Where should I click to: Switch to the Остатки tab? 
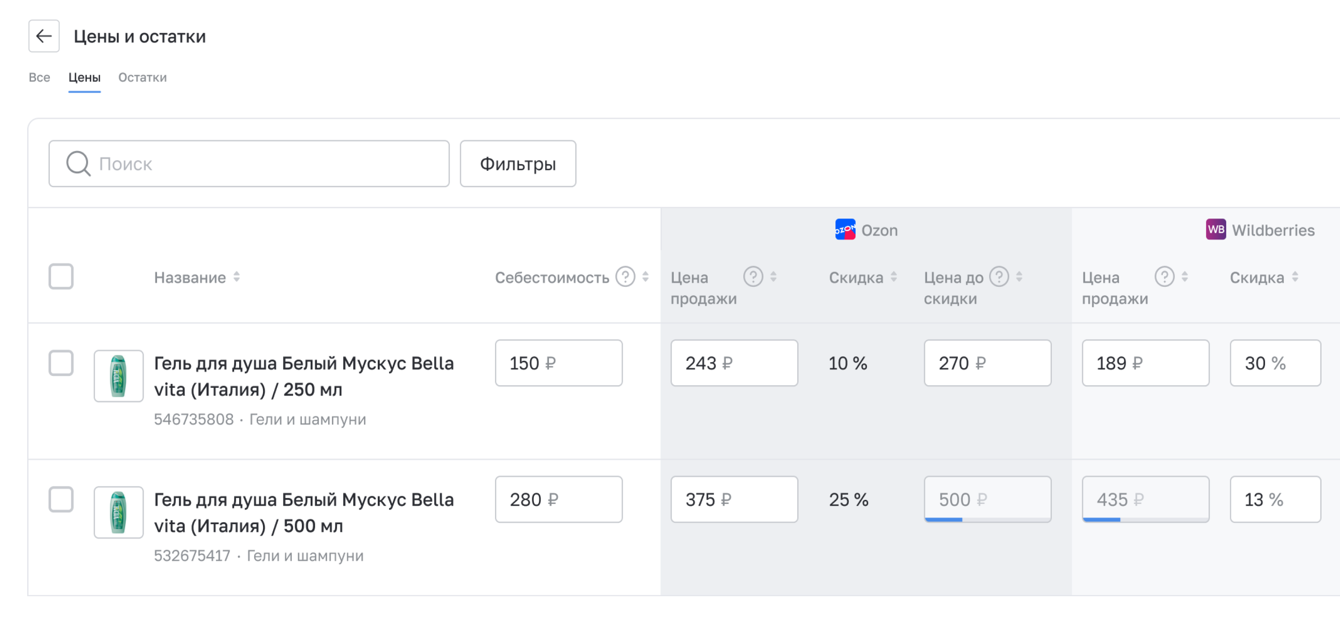tap(142, 77)
